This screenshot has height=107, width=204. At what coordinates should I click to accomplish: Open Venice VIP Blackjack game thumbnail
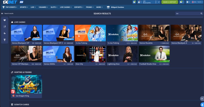(27, 54)
